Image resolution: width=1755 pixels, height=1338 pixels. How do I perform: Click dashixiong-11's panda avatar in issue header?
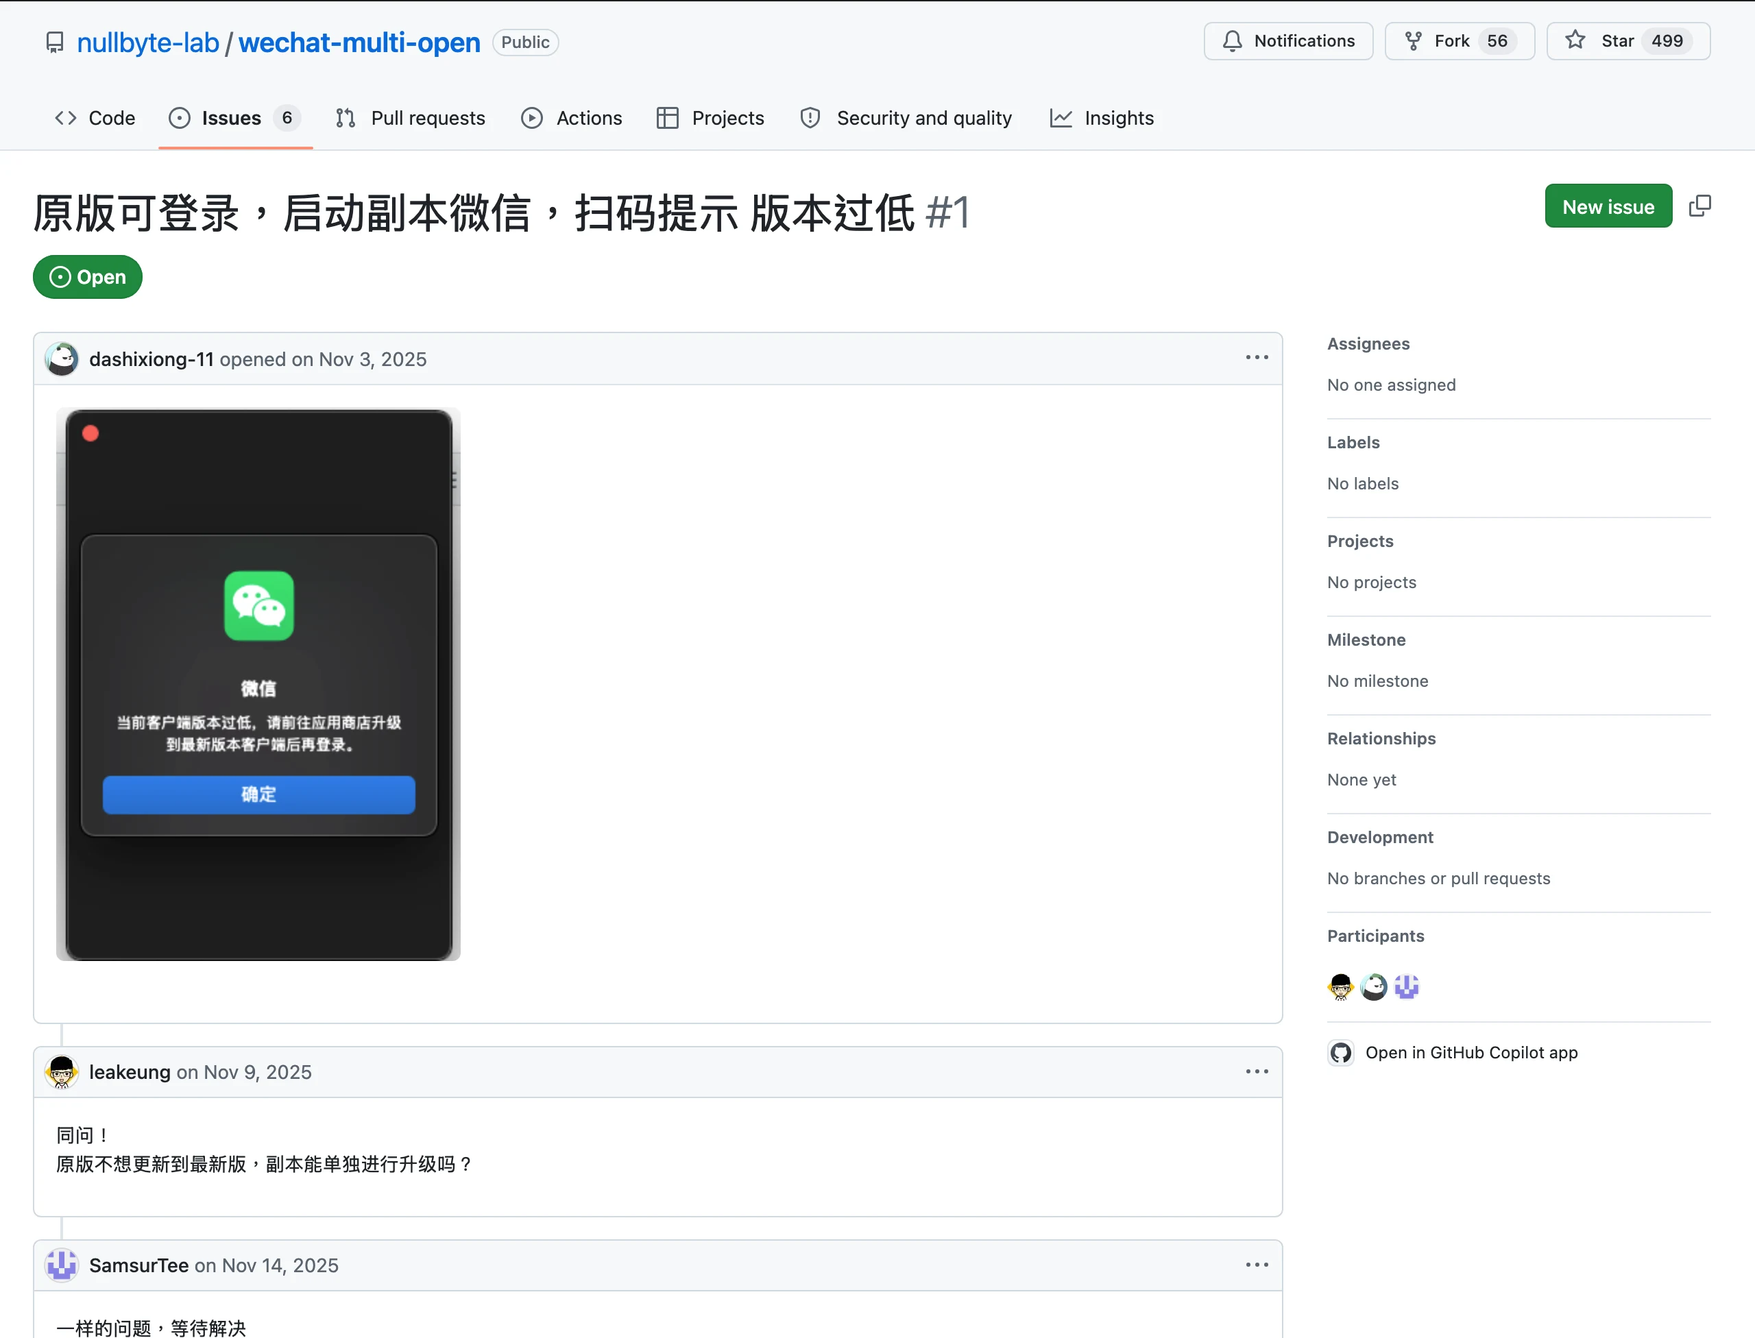coord(61,359)
